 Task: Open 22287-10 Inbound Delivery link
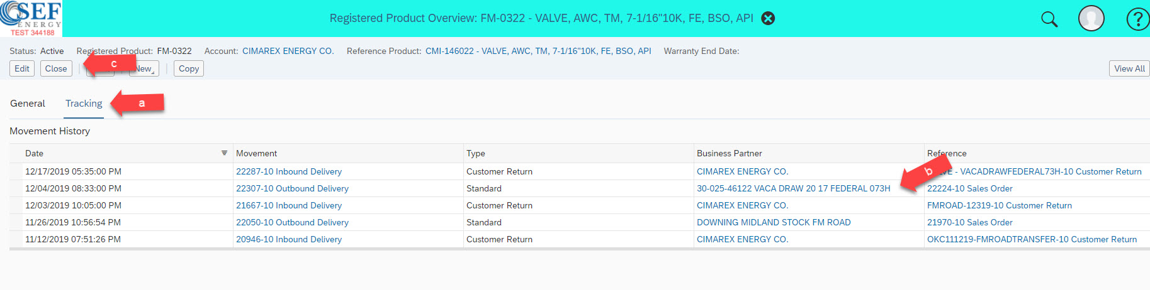pyautogui.click(x=289, y=171)
